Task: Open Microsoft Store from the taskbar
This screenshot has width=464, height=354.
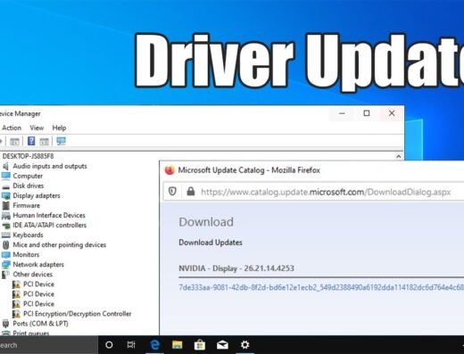Action: [x=200, y=345]
